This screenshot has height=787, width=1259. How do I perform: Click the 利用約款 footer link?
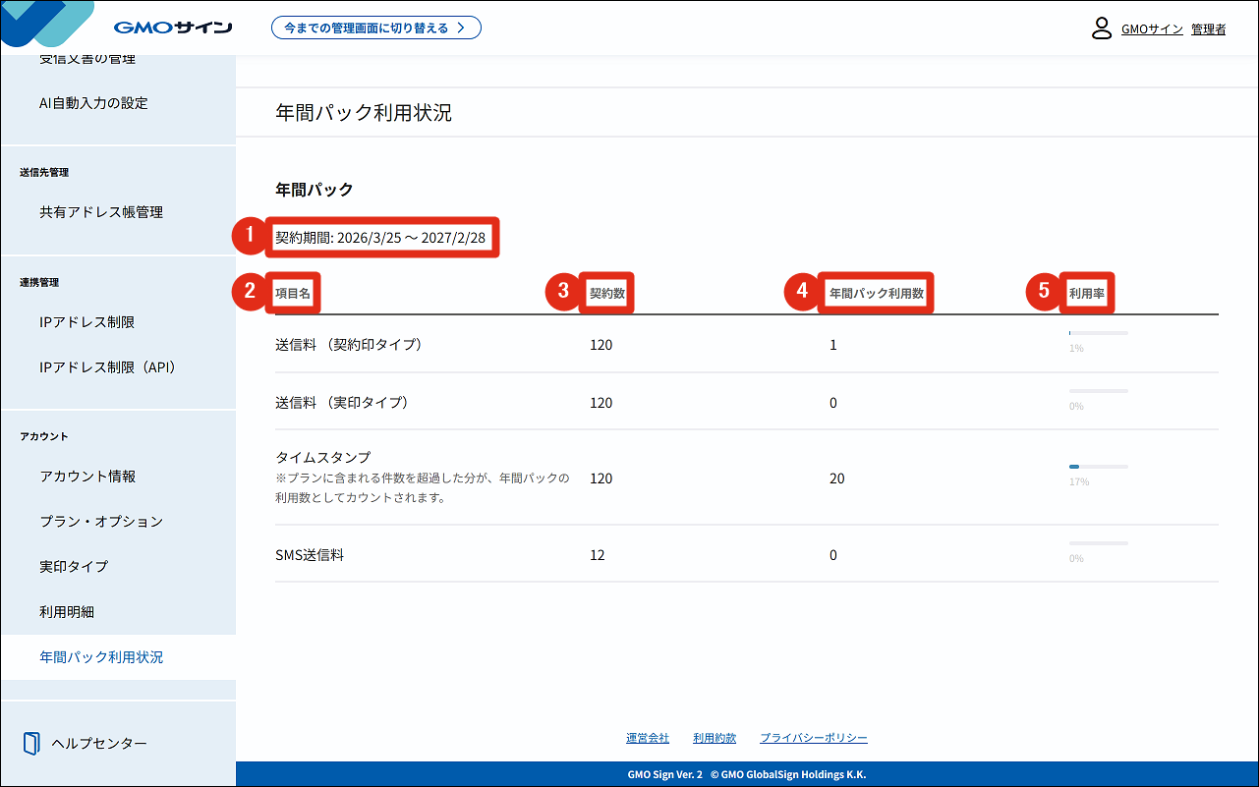pyautogui.click(x=715, y=738)
